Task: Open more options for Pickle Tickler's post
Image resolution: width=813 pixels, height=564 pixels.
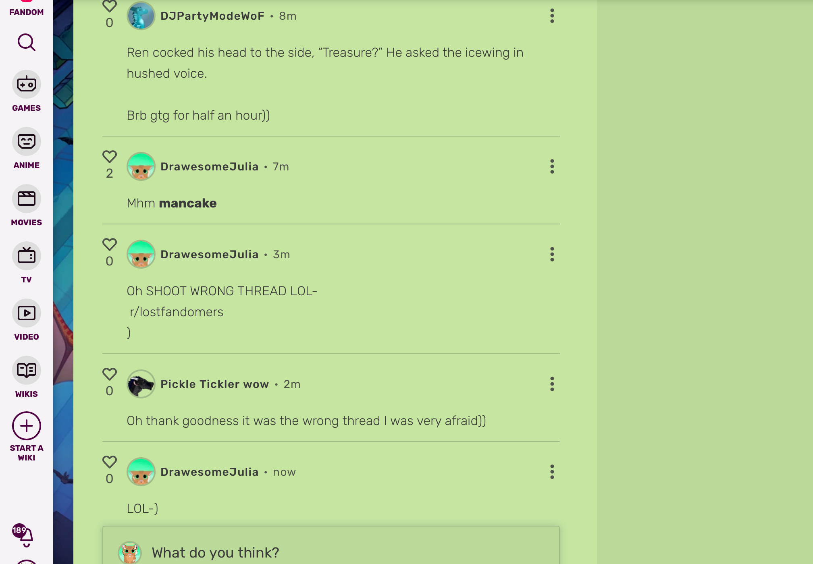Action: click(552, 384)
